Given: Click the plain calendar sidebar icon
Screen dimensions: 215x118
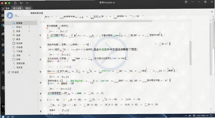Looking at the screenshot, I should pos(14,60).
